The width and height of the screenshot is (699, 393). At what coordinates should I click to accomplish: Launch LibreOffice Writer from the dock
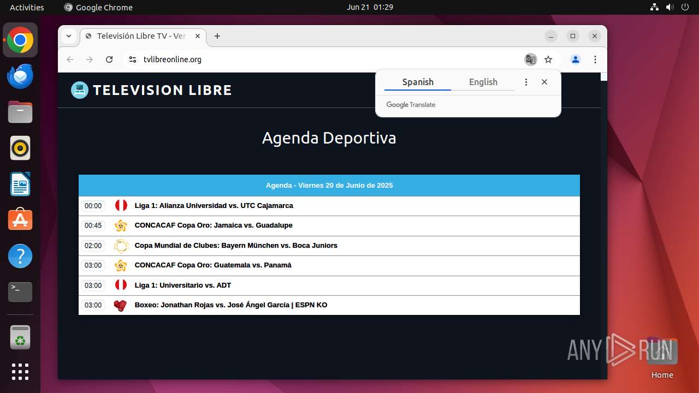pos(20,184)
